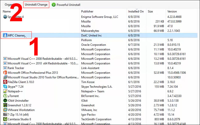Sort programs by Publisher column header
Screen dimensions: 200x125
(87, 11)
